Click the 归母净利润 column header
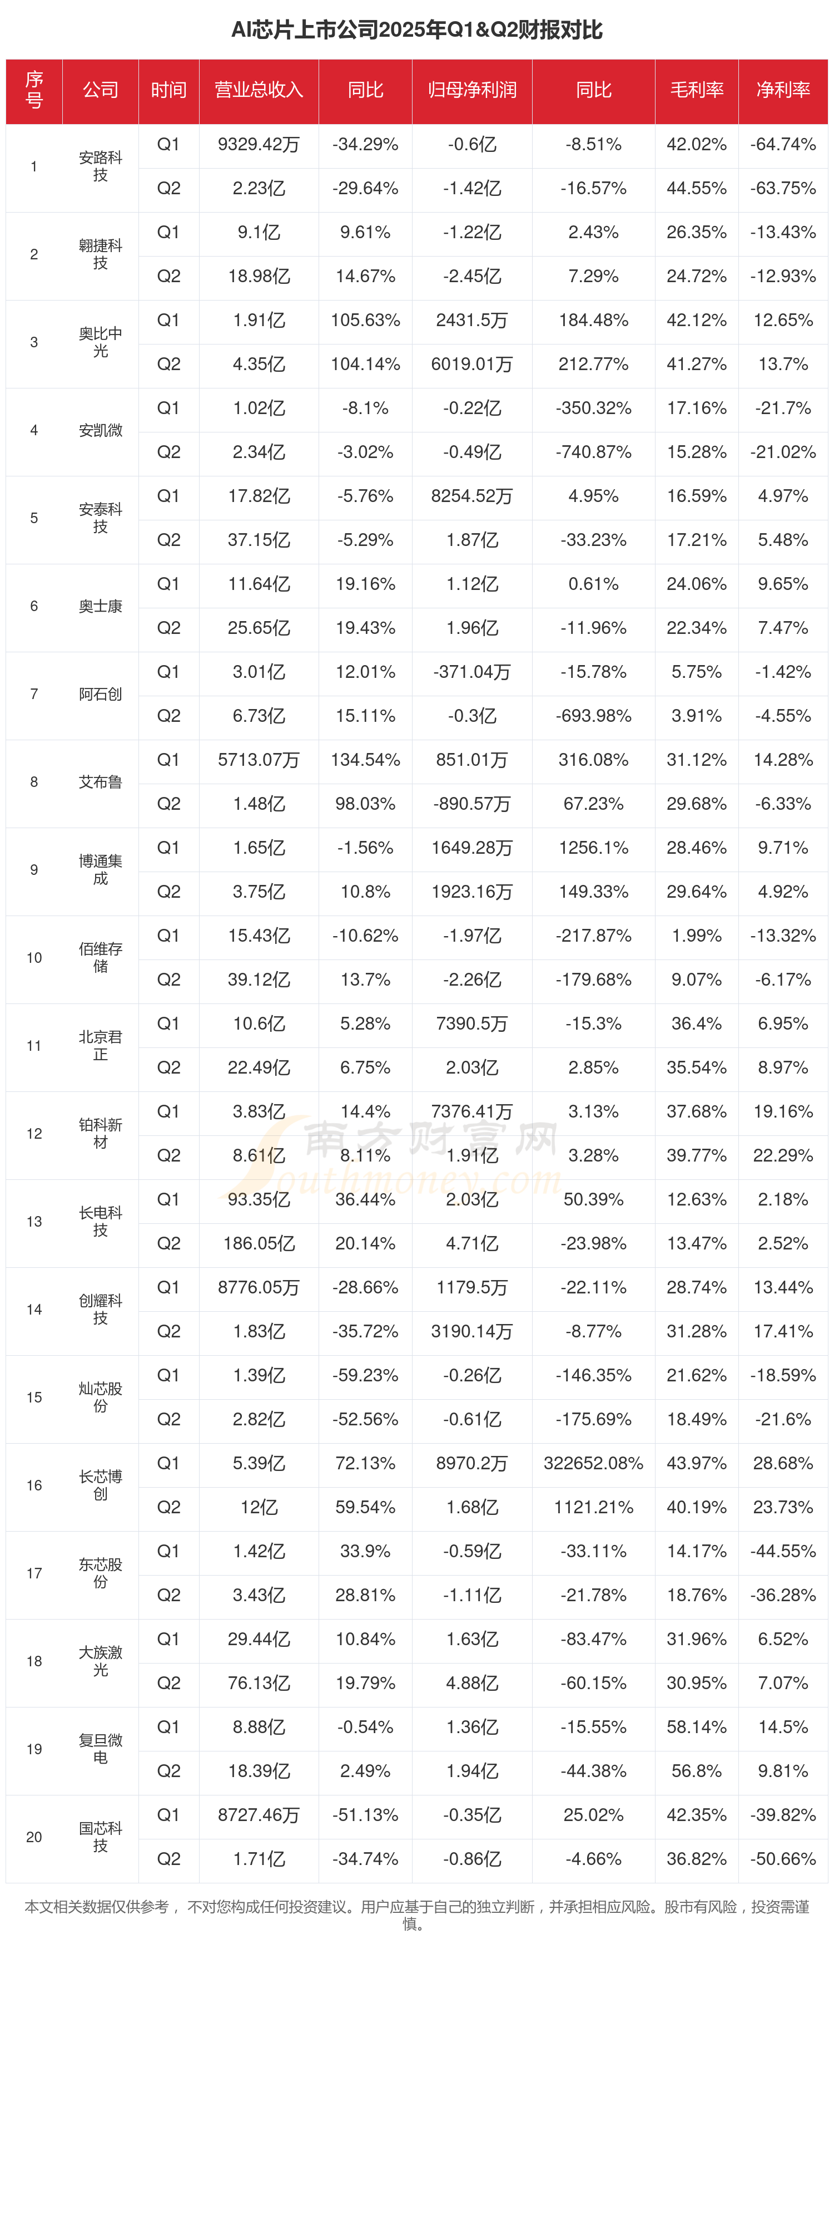Screen dimensions: 834x2229 (x=472, y=90)
